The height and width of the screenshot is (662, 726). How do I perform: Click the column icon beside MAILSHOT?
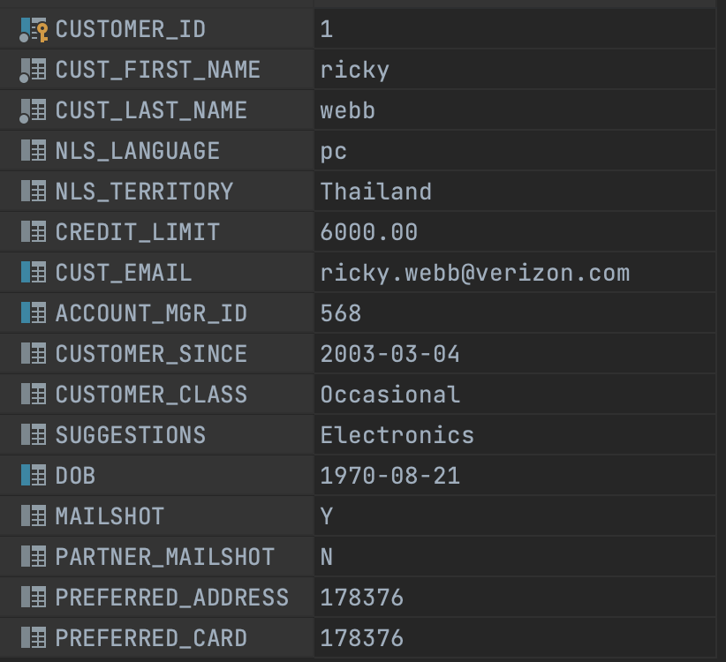tap(34, 515)
